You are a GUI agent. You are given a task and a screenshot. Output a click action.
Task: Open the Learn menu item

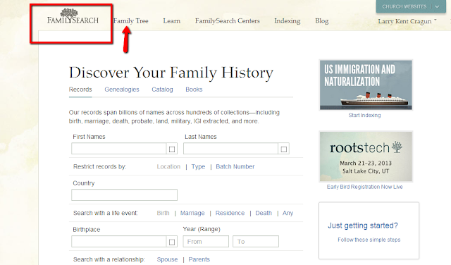[172, 21]
